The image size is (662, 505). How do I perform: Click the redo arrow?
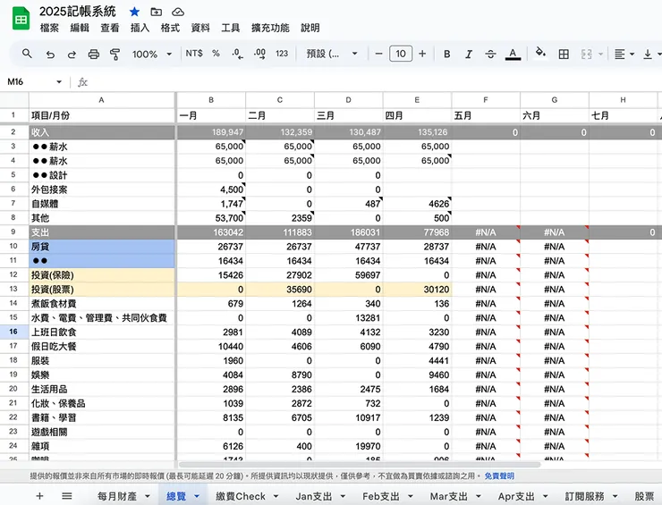72,54
